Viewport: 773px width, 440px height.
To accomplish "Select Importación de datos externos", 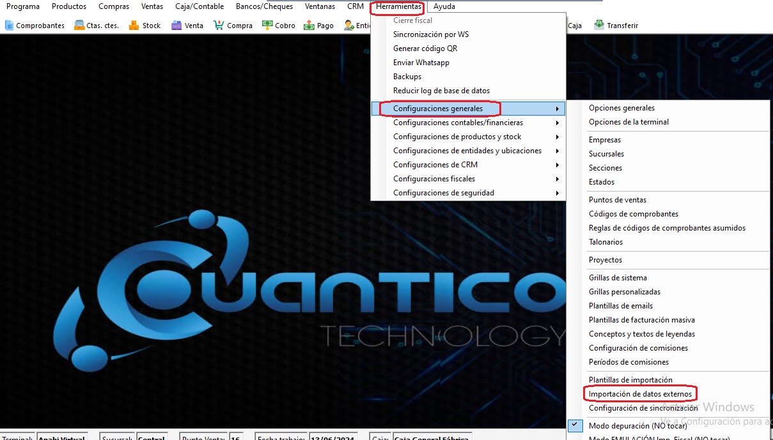I will click(640, 394).
